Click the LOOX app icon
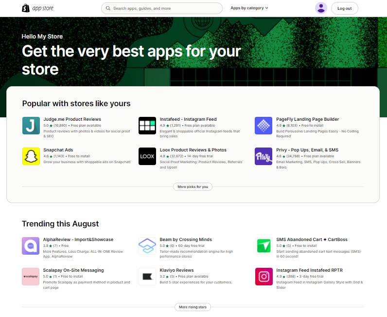The width and height of the screenshot is (387, 317). click(x=147, y=156)
